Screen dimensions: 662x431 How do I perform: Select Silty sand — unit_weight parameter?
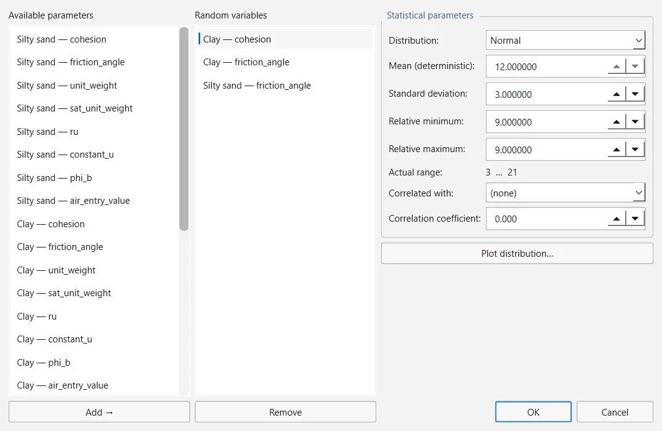pyautogui.click(x=95, y=85)
